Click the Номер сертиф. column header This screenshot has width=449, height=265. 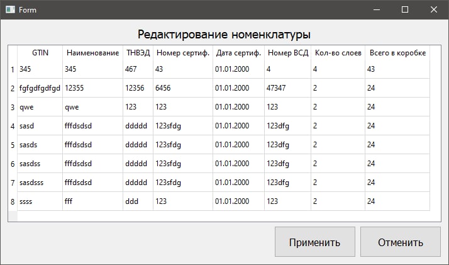click(x=183, y=53)
